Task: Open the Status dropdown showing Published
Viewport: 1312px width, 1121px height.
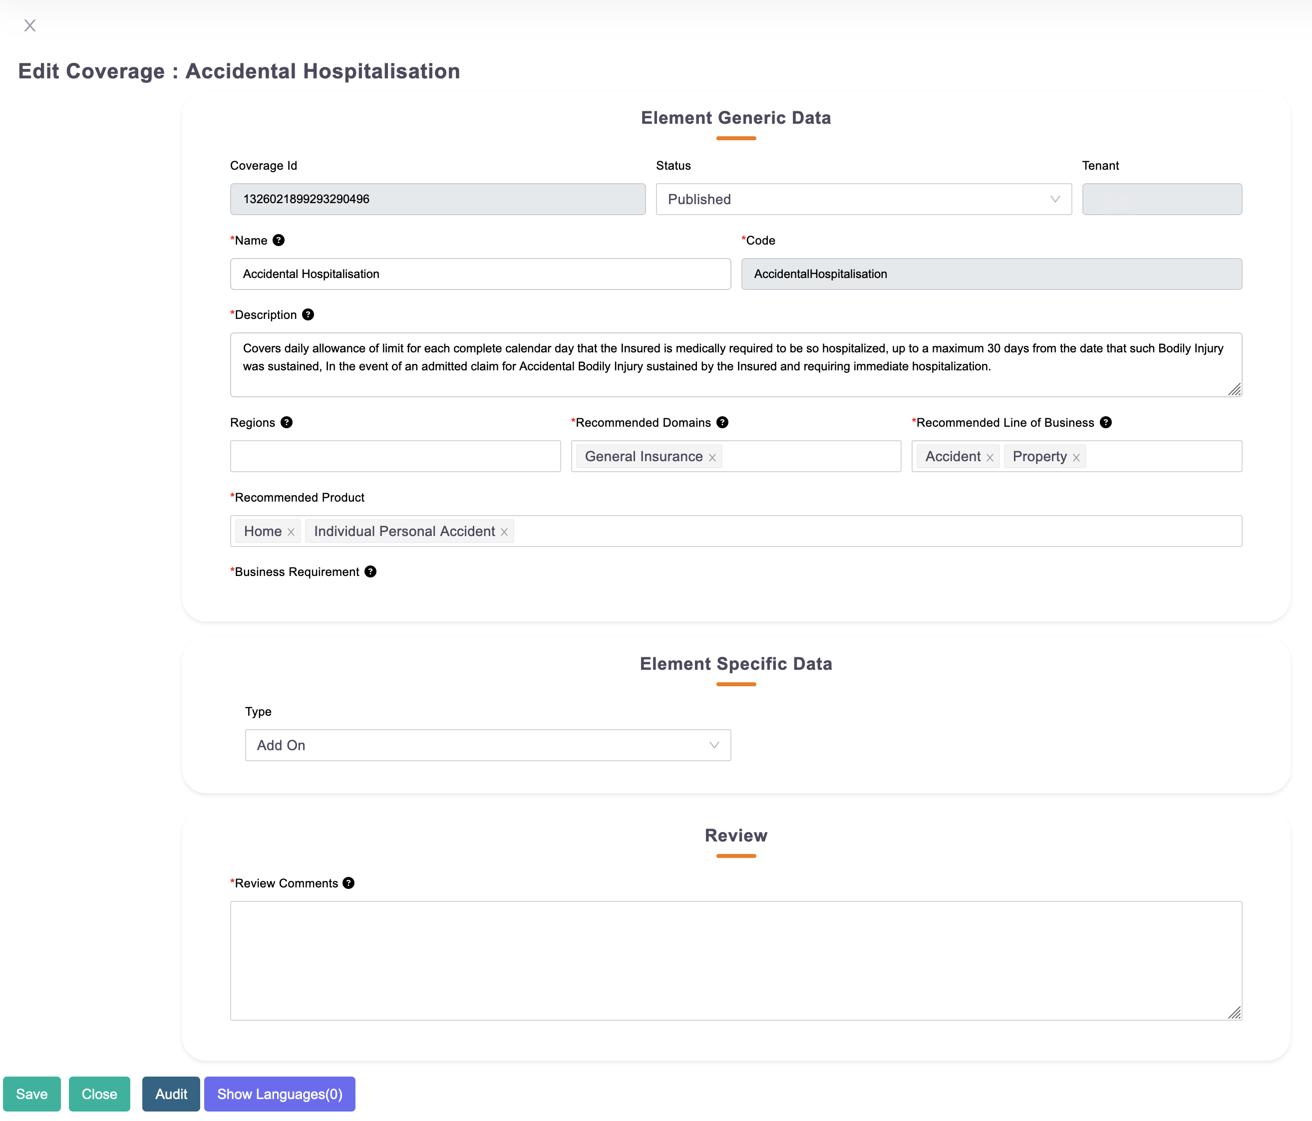Action: point(864,199)
